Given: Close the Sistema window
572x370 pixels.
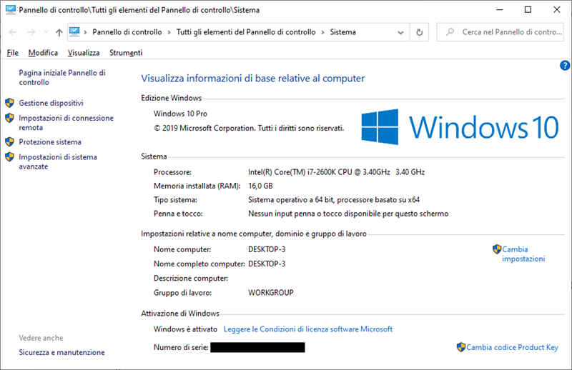Looking at the screenshot, I should pyautogui.click(x=557, y=10).
